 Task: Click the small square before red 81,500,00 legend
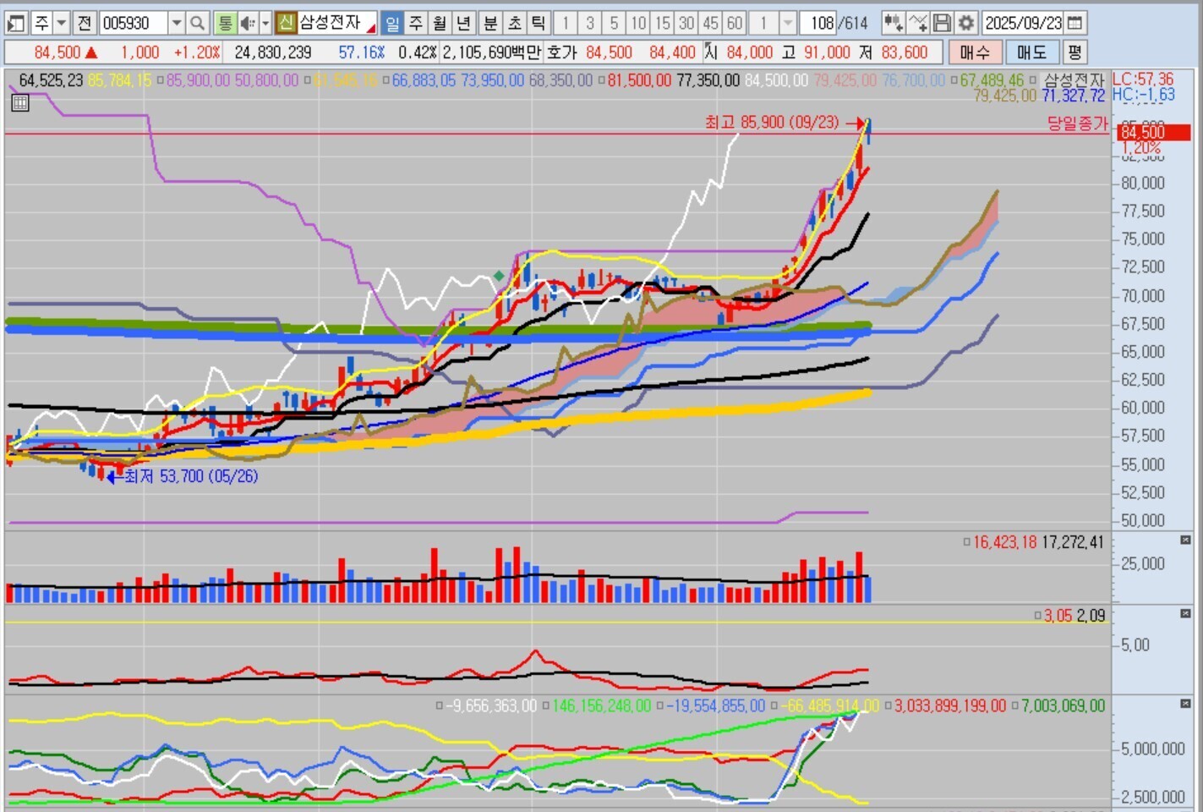pos(601,80)
